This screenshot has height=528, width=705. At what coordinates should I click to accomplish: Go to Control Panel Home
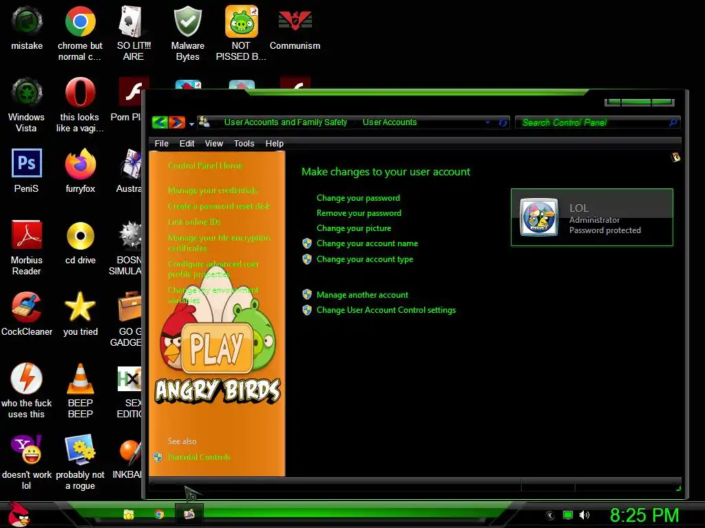205,166
